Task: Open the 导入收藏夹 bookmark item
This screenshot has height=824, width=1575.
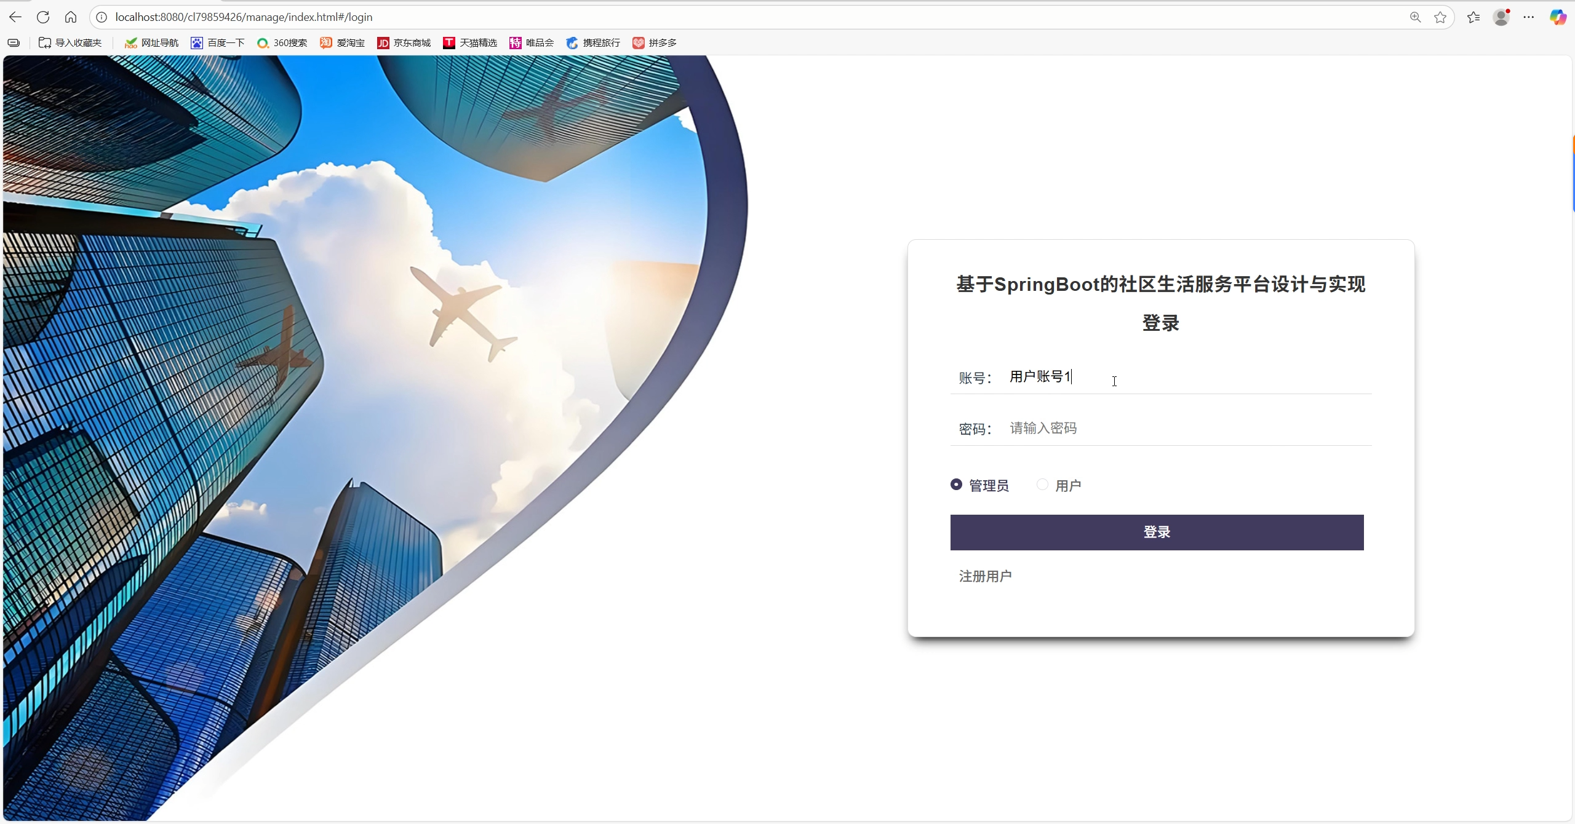Action: [x=70, y=42]
